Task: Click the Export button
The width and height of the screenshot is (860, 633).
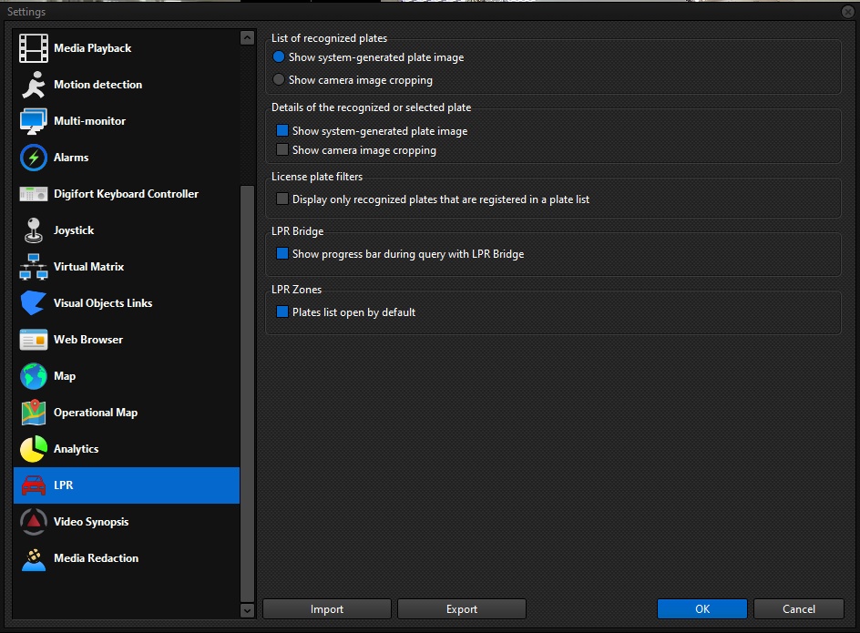Action: [462, 609]
